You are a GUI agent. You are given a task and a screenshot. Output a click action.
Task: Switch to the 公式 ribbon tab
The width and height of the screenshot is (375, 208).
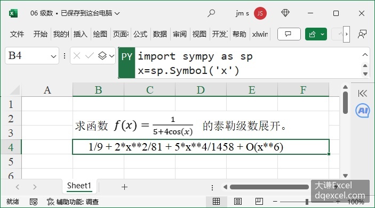coord(140,34)
